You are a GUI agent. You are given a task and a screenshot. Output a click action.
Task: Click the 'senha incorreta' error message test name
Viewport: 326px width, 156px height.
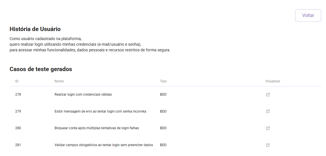[x=100, y=111]
